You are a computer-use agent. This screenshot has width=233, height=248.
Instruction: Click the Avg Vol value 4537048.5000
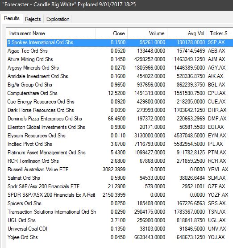tap(189, 136)
